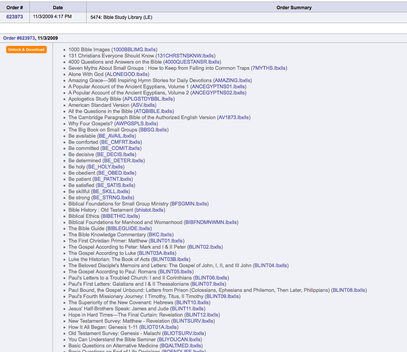Open BLINTSURV.lbxlls New Testament Survey
Screen dimensions: 407x352
(193, 321)
